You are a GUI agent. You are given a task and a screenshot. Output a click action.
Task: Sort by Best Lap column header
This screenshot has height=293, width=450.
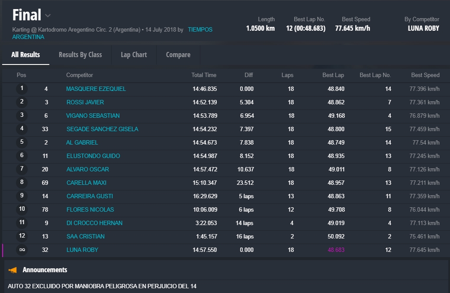[x=333, y=75]
